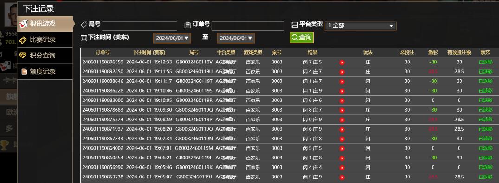Viewport: 499px width, 183px height.
Task: Click the 下注记录 window title
Action: (x=39, y=9)
